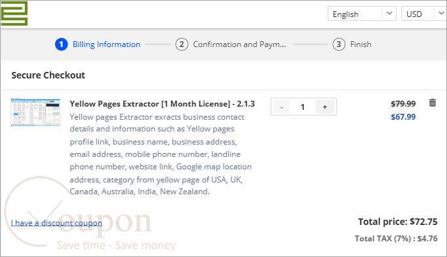This screenshot has width=447, height=257.
Task: Open Yellow Pages Extractor product thumbnail
Action: (x=35, y=112)
